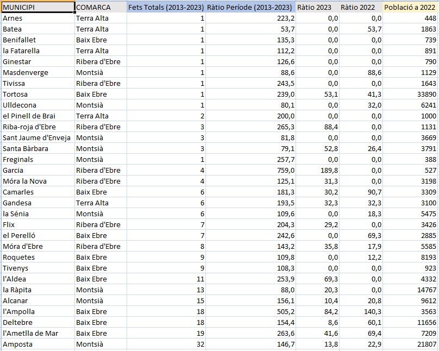The image size is (439, 351).
Task: Click the Sant Jaume d'Enveja cell
Action: click(x=37, y=137)
